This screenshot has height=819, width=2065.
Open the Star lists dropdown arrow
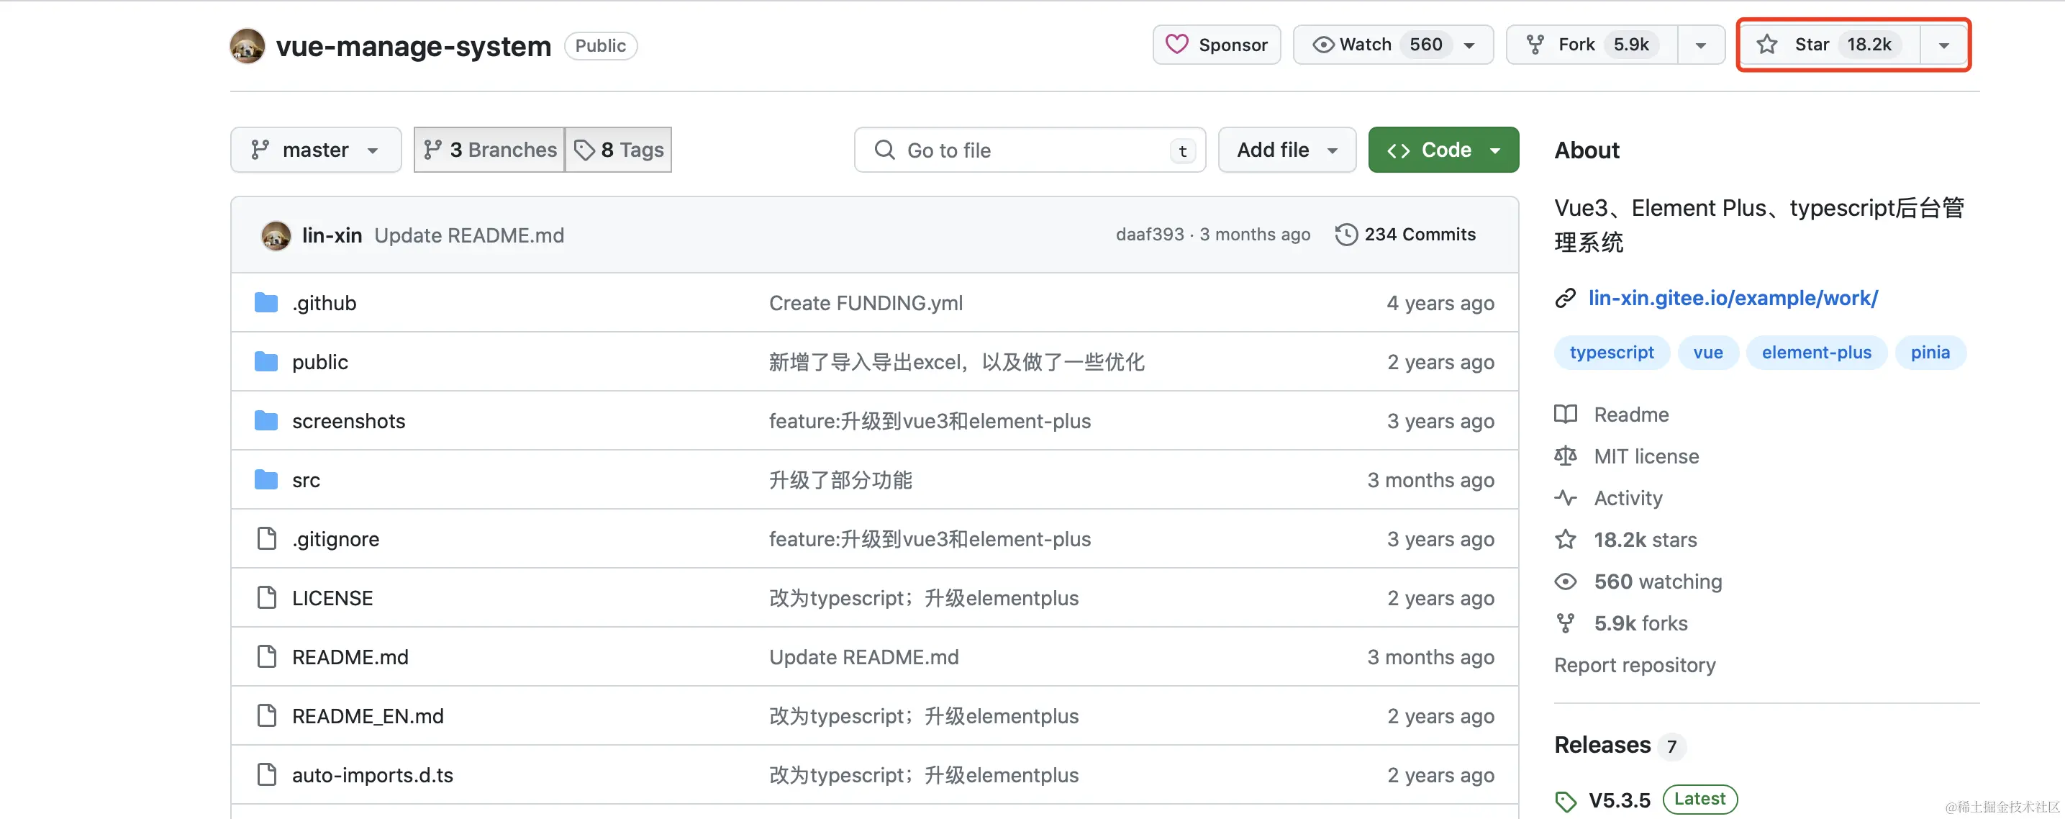pos(1944,45)
